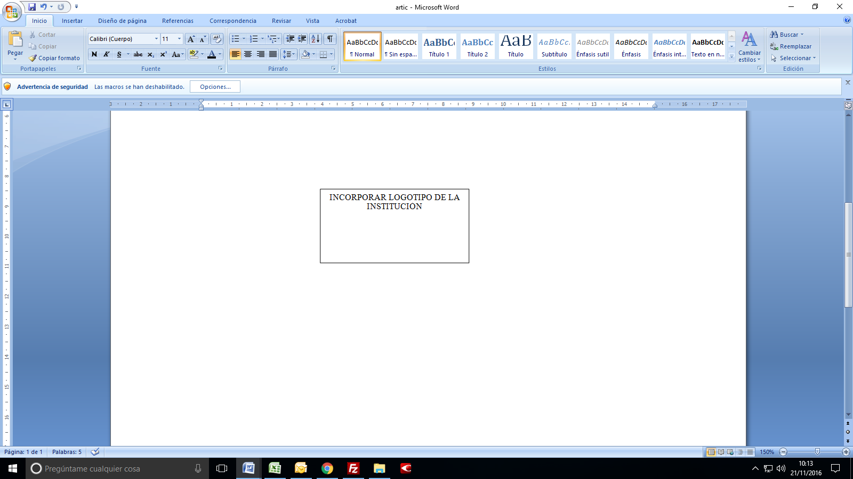853x479 pixels.
Task: Switch to Vista tab
Action: click(x=312, y=21)
